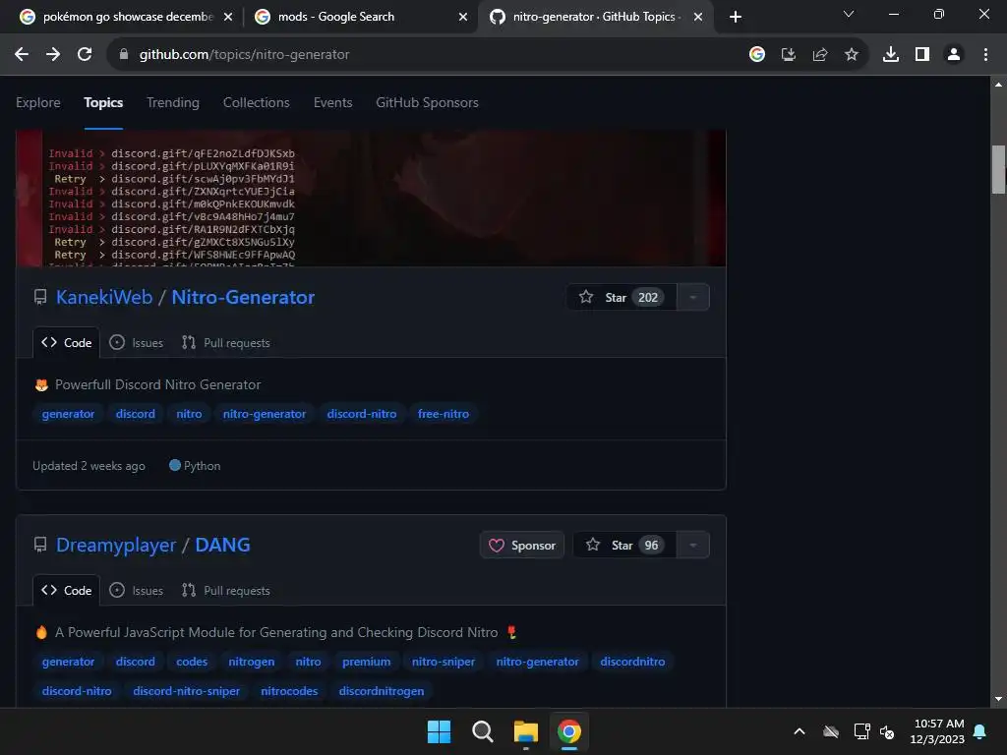Screen dimensions: 1007x755
Task: Toggle the Chrome side panel icon
Action: click(x=922, y=55)
